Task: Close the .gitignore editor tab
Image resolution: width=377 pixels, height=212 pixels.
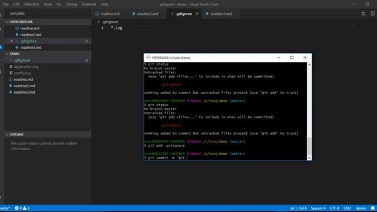Action: [197, 14]
